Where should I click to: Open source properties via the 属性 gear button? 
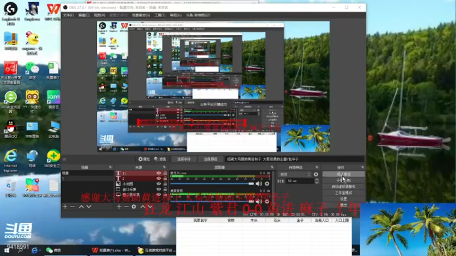coord(144,159)
